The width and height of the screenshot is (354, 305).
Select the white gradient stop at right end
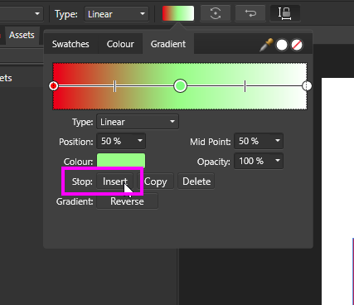(x=307, y=86)
